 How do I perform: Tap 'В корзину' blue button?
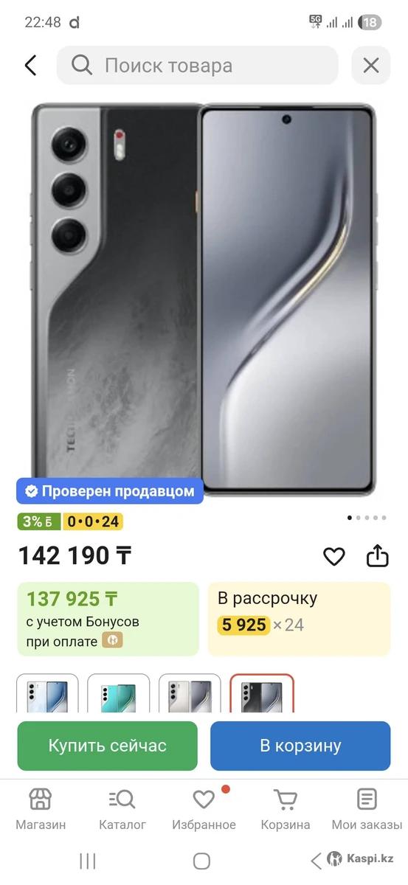click(x=300, y=746)
